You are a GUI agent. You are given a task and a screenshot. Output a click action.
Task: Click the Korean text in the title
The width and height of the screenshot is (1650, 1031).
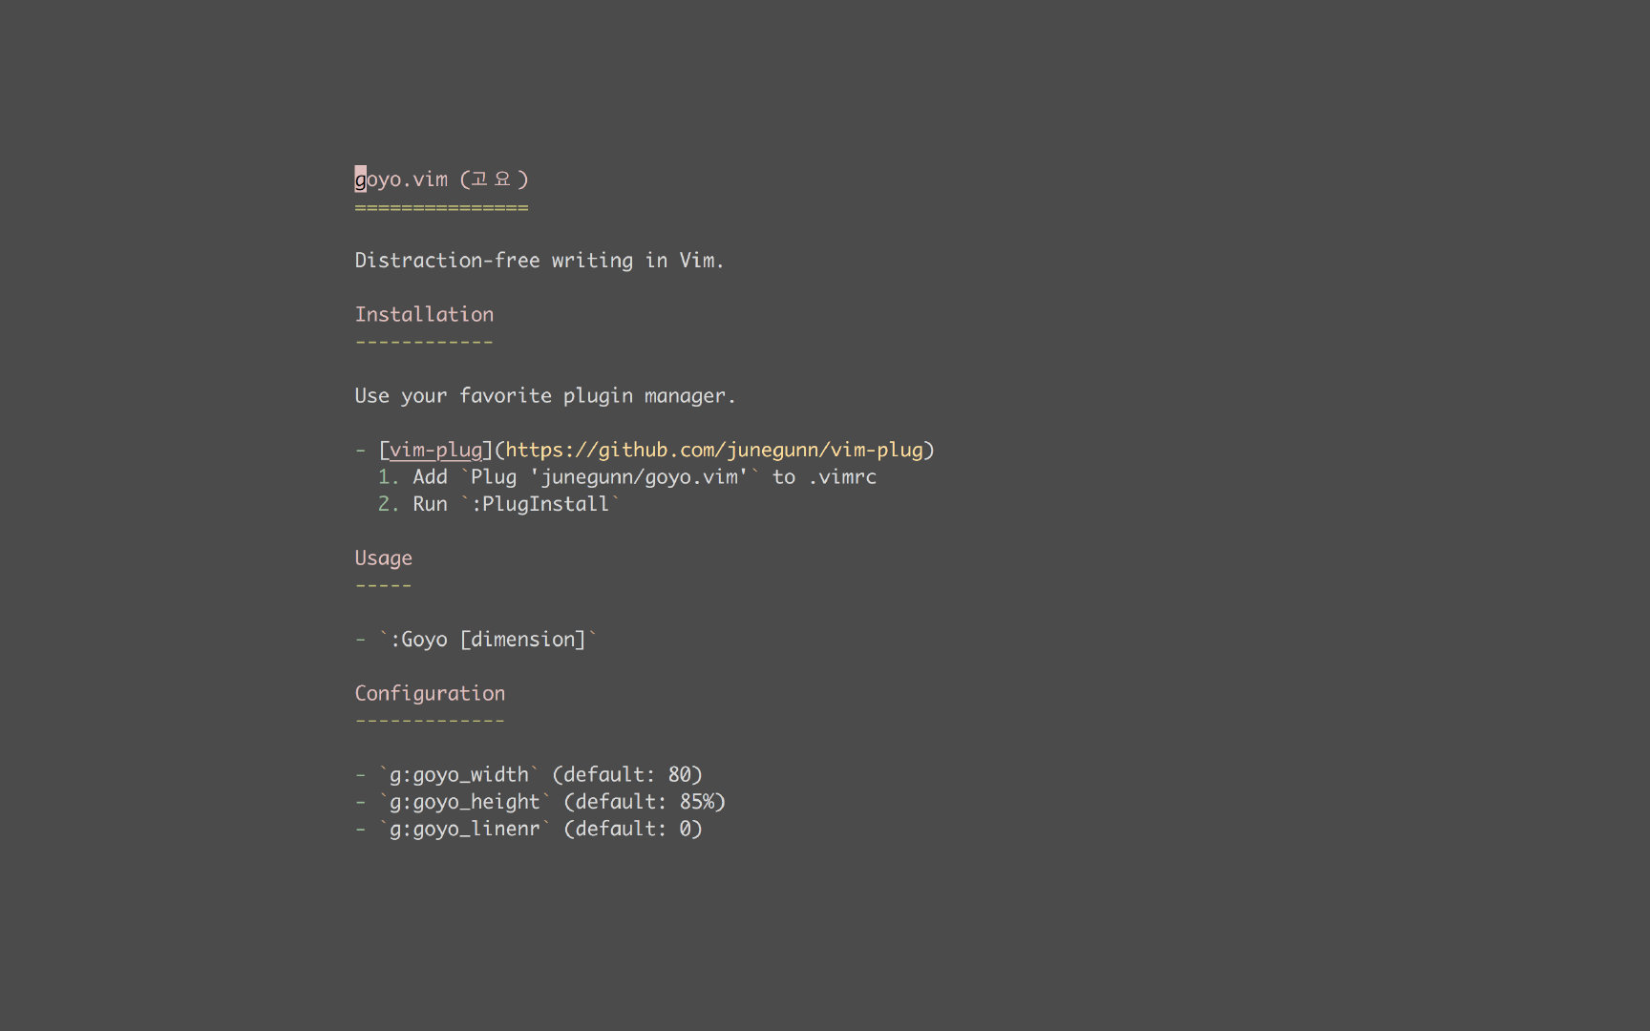pyautogui.click(x=491, y=179)
